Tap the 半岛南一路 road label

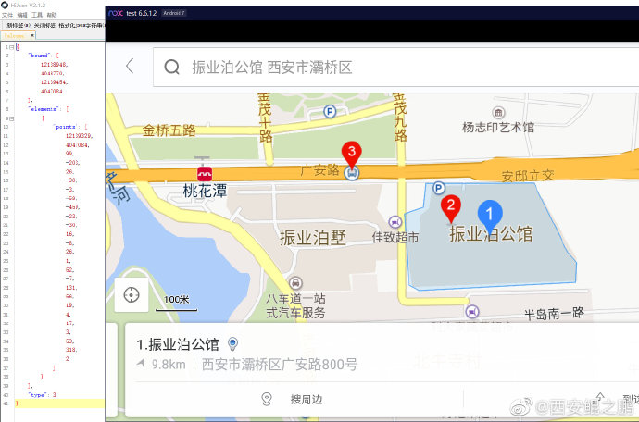tap(554, 314)
